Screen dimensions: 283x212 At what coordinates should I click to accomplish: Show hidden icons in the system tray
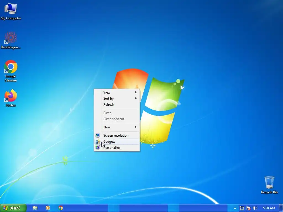pos(235,208)
